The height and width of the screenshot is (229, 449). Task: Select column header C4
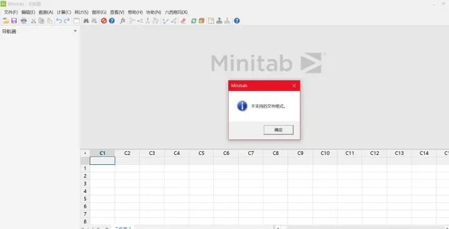[x=176, y=153]
